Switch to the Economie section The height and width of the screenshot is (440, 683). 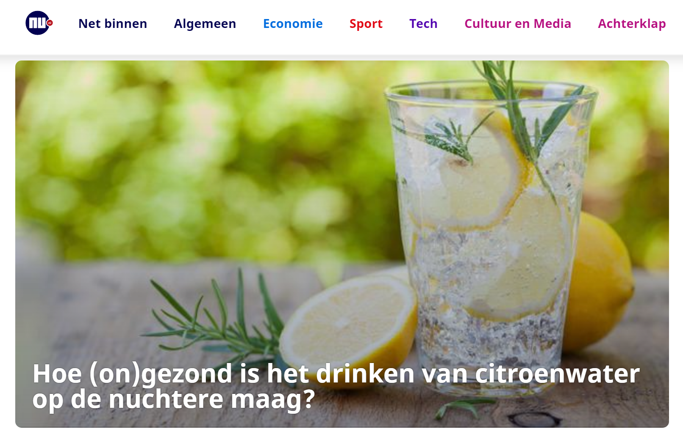click(x=293, y=24)
